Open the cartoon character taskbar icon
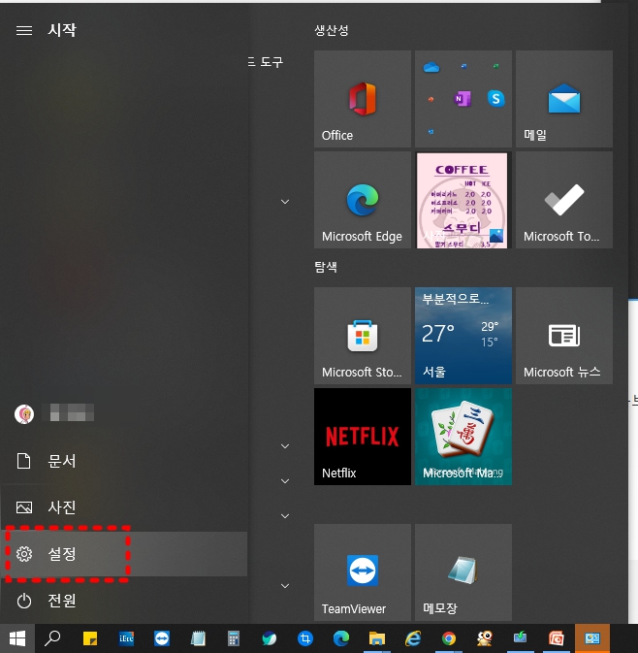This screenshot has width=638, height=653. pos(485,638)
